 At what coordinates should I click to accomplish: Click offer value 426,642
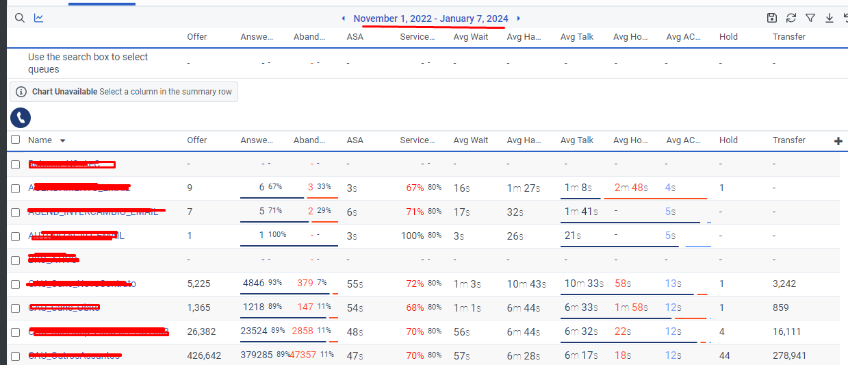tap(204, 356)
